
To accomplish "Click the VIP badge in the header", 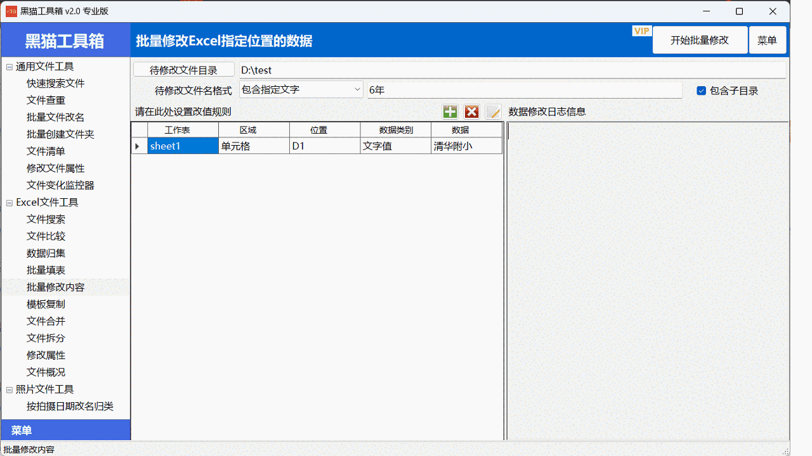I will pos(641,31).
